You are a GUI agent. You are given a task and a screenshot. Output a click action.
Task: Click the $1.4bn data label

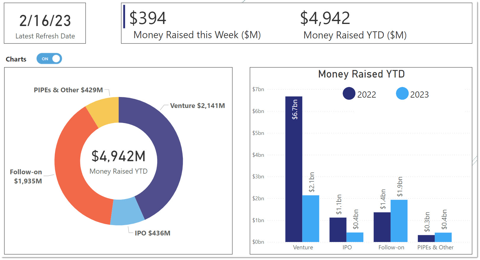point(383,199)
